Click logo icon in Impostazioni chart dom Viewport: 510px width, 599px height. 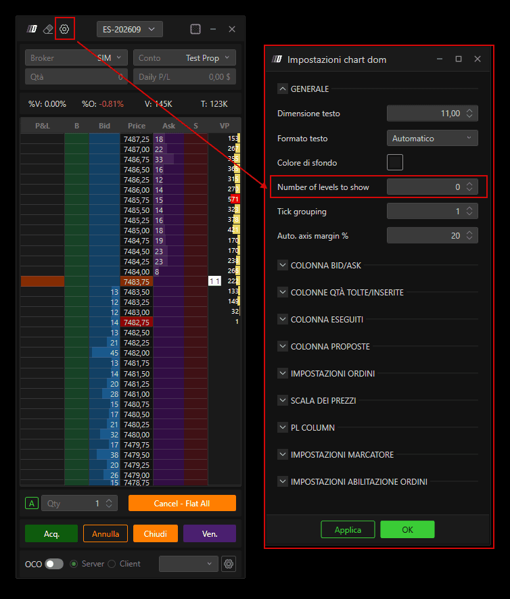[x=277, y=59]
